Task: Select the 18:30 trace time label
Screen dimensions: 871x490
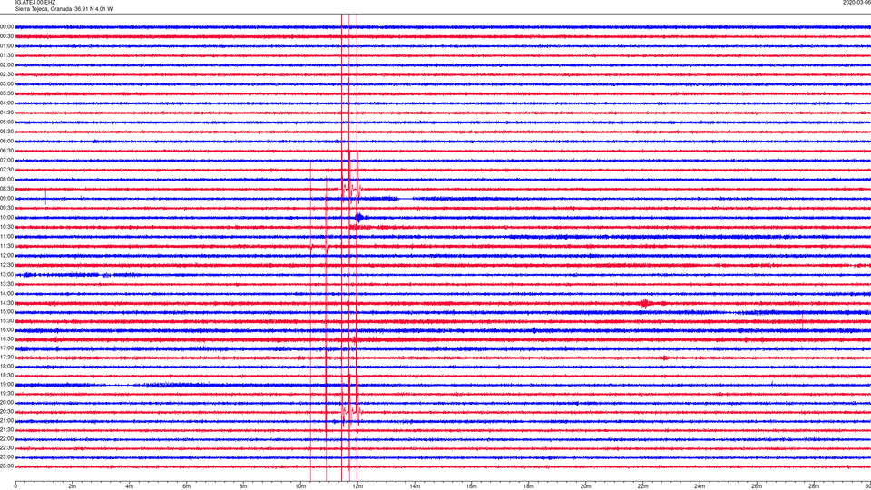Action: pyautogui.click(x=6, y=376)
